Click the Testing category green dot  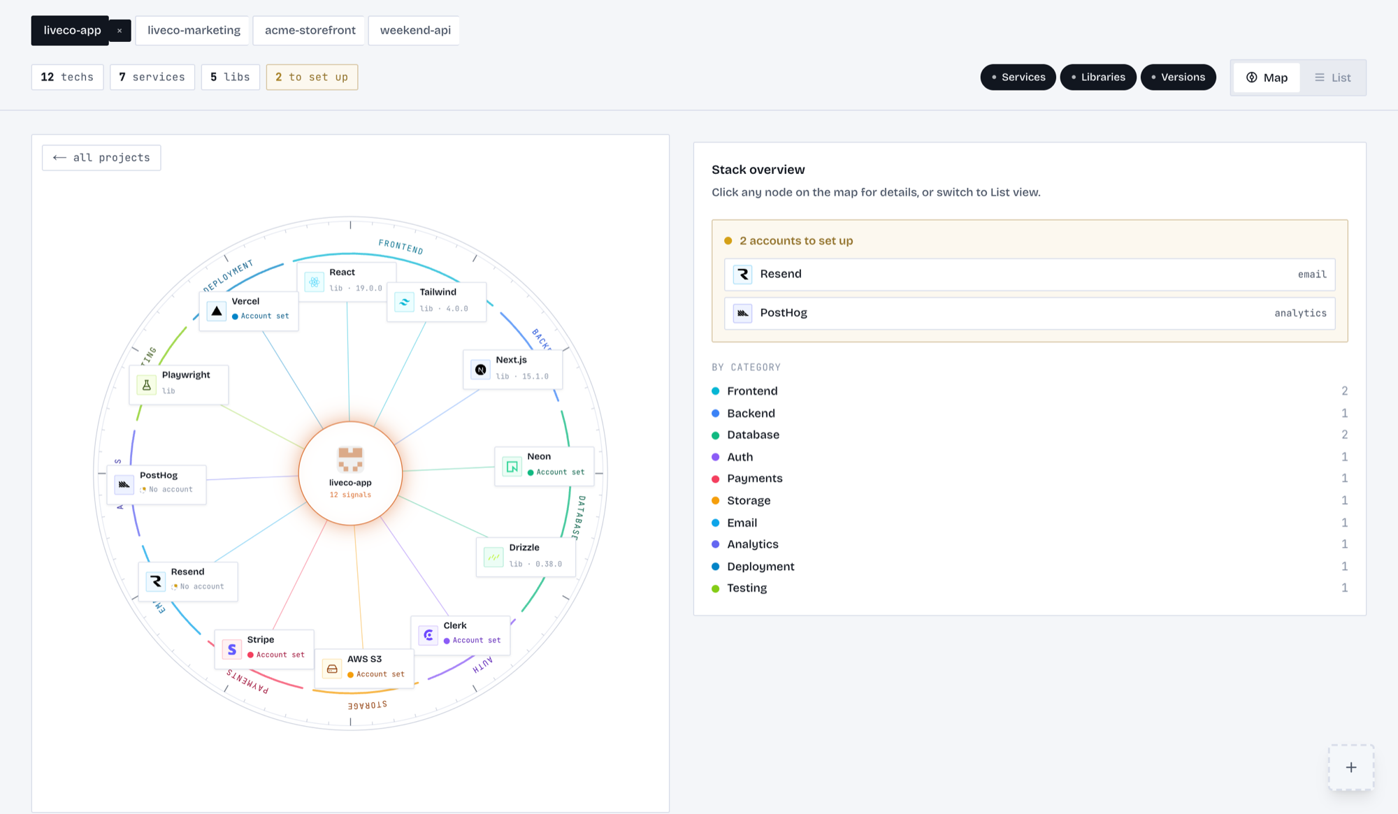point(715,588)
